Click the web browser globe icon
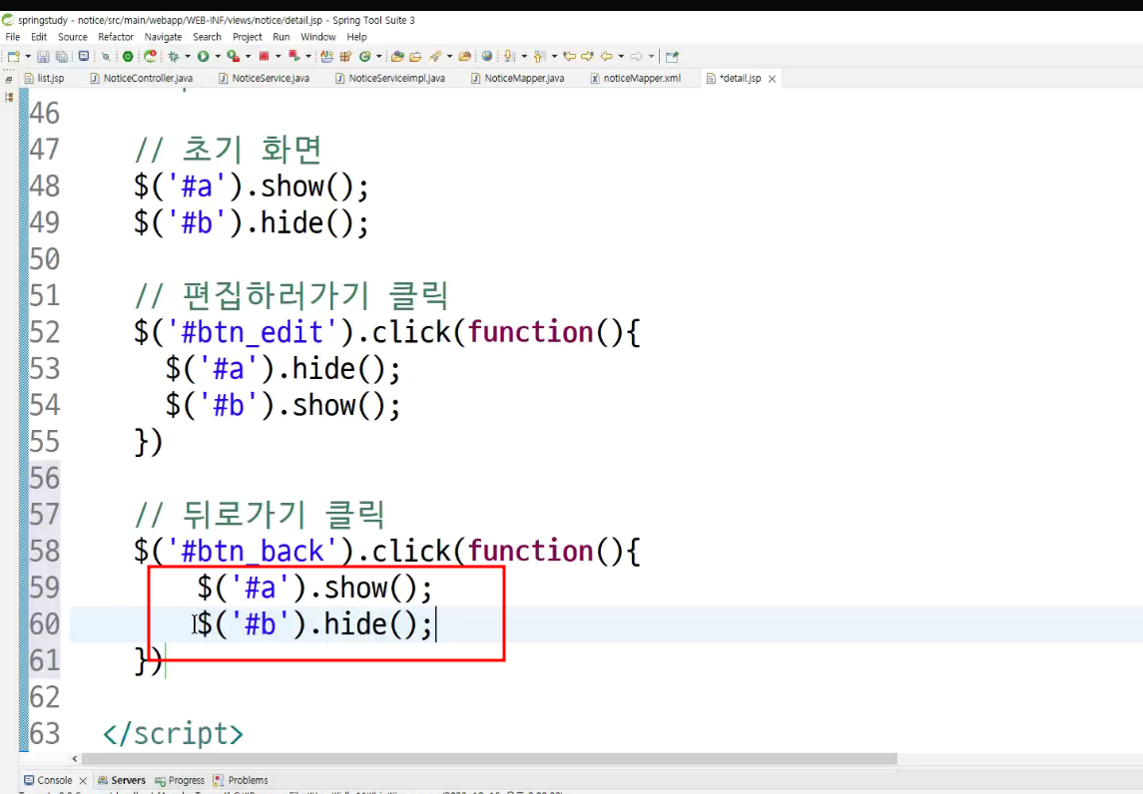This screenshot has width=1143, height=794. click(x=487, y=56)
